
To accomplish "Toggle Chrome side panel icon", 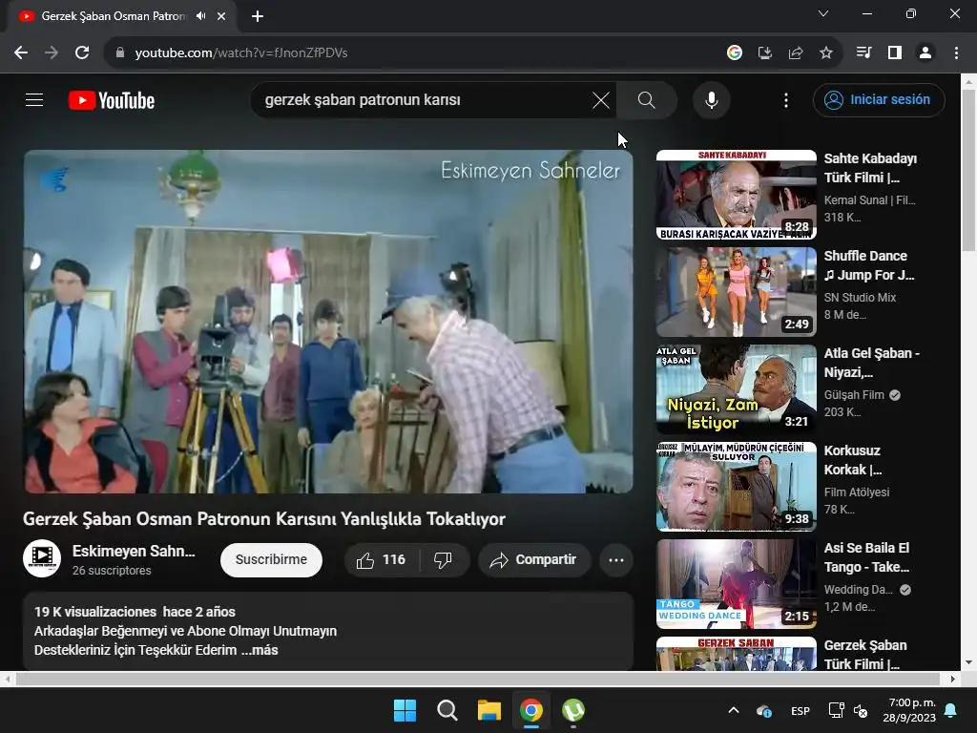I will pos(895,52).
